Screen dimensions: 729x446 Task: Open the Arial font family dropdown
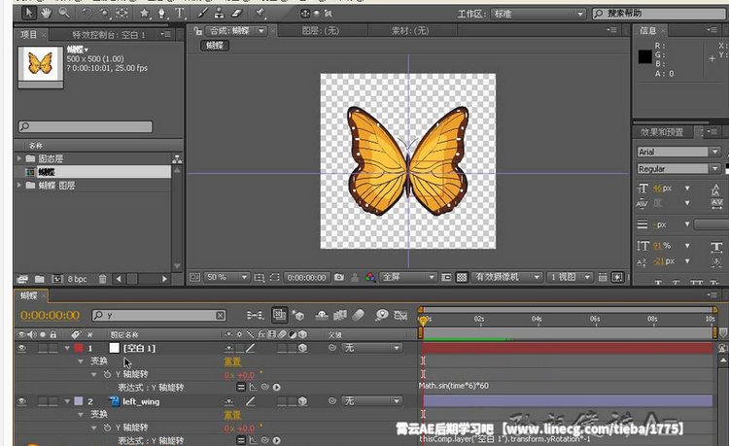pos(678,152)
